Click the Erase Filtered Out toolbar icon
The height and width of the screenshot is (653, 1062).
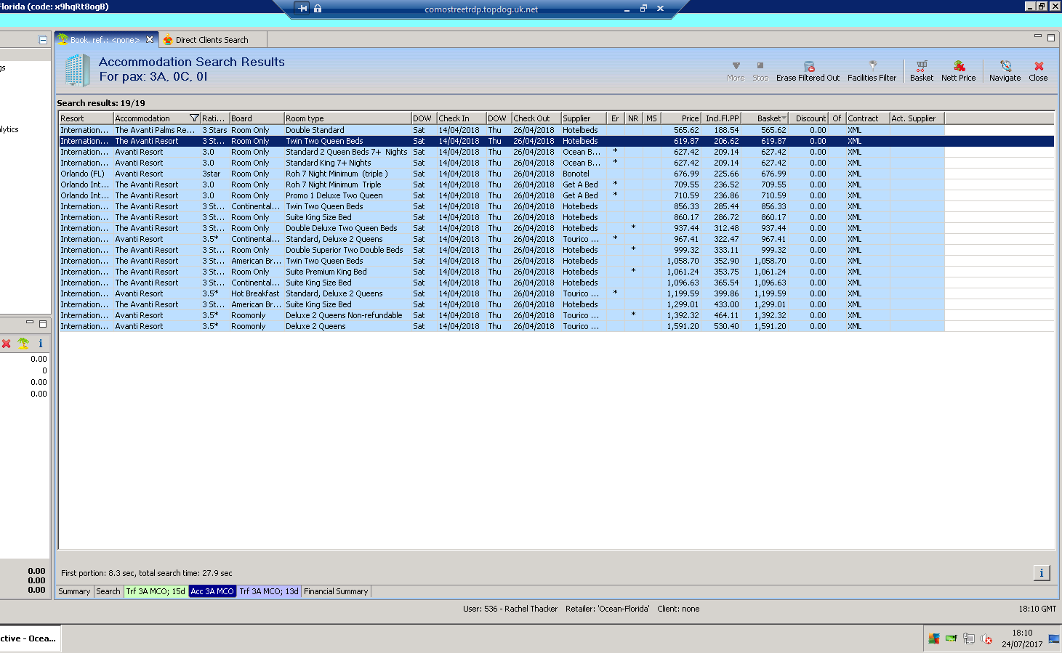point(808,66)
